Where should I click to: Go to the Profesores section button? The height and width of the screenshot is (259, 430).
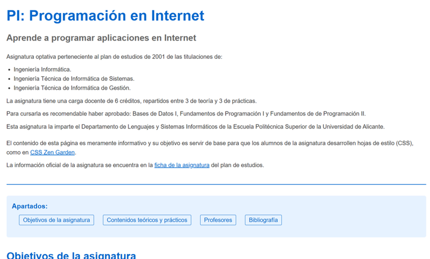coord(218,220)
